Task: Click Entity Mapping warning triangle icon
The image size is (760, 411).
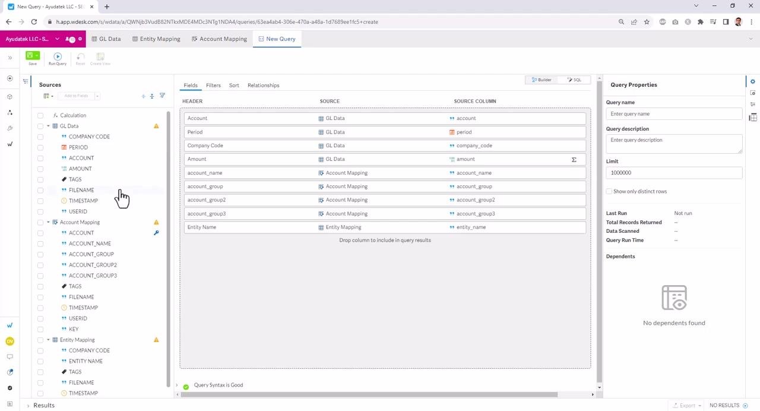Action: (x=156, y=340)
